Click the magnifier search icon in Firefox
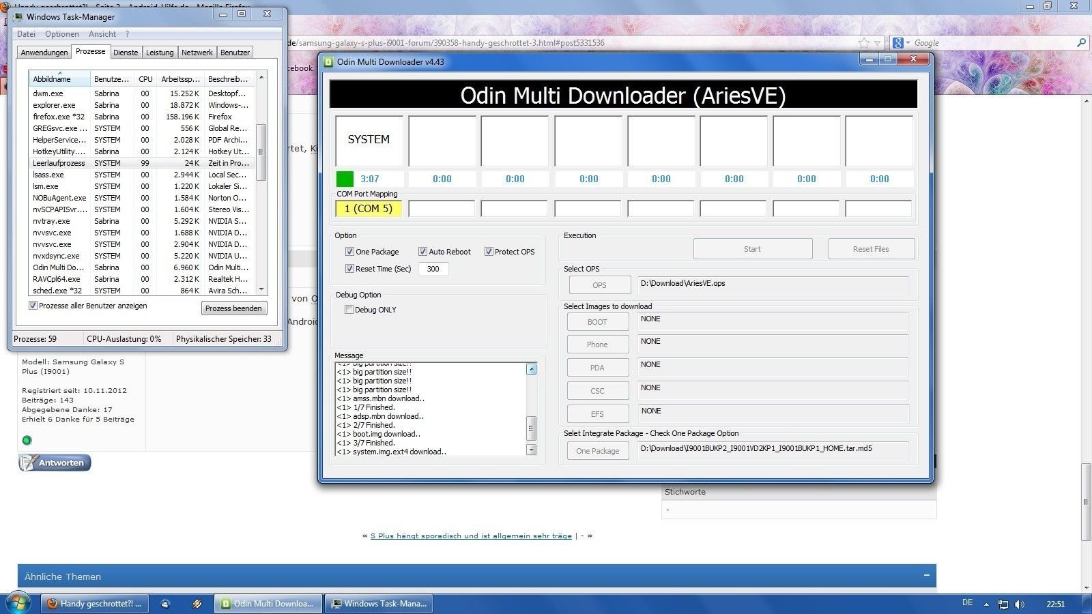This screenshot has width=1092, height=614. (x=1081, y=42)
